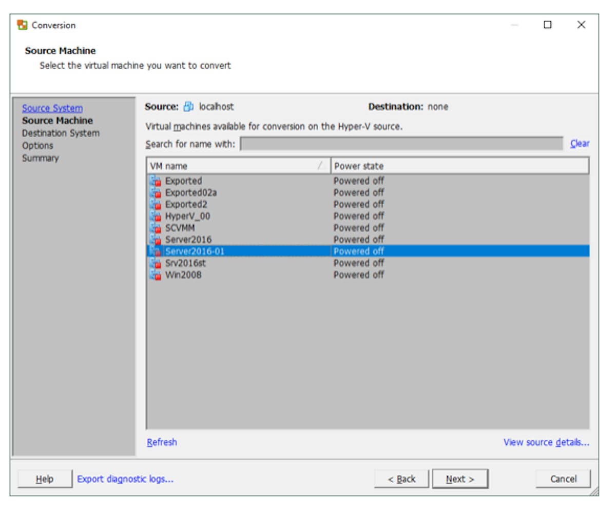Click the Srv2016st VM icon
616x512 pixels.
tap(155, 263)
